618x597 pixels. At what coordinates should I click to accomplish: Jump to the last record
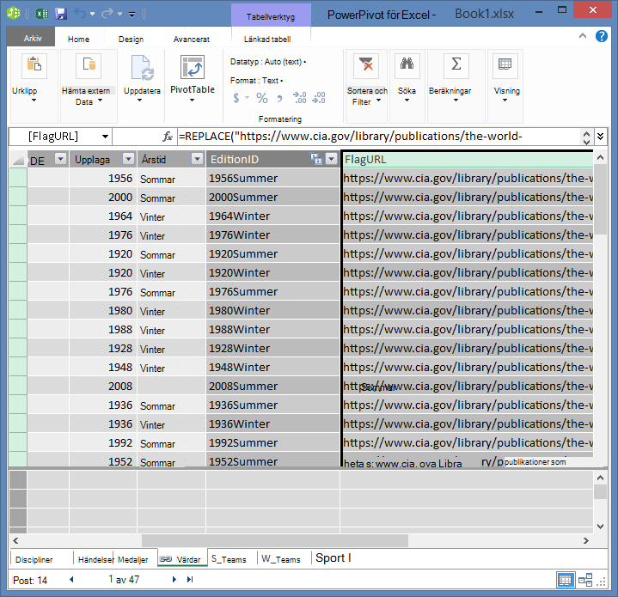pos(190,580)
